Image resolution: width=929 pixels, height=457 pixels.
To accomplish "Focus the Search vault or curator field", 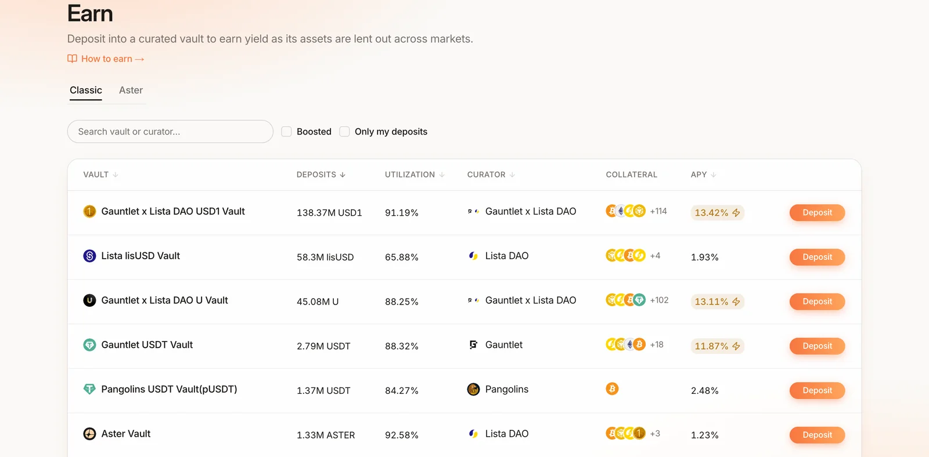I will tap(170, 132).
